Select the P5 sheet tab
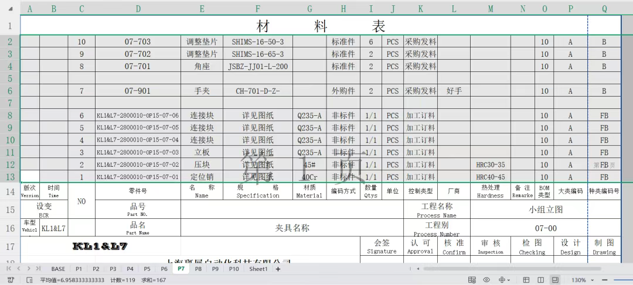 (147, 269)
